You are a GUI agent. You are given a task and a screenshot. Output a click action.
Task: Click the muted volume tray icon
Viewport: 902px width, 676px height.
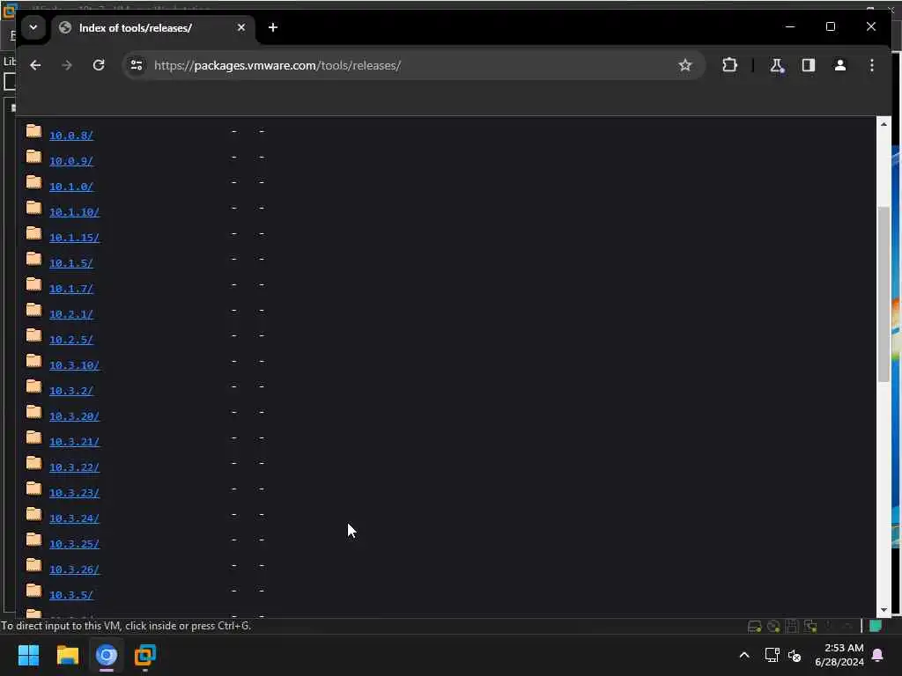click(795, 655)
